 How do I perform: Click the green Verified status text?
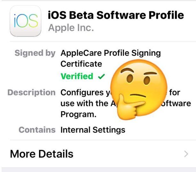click(77, 76)
